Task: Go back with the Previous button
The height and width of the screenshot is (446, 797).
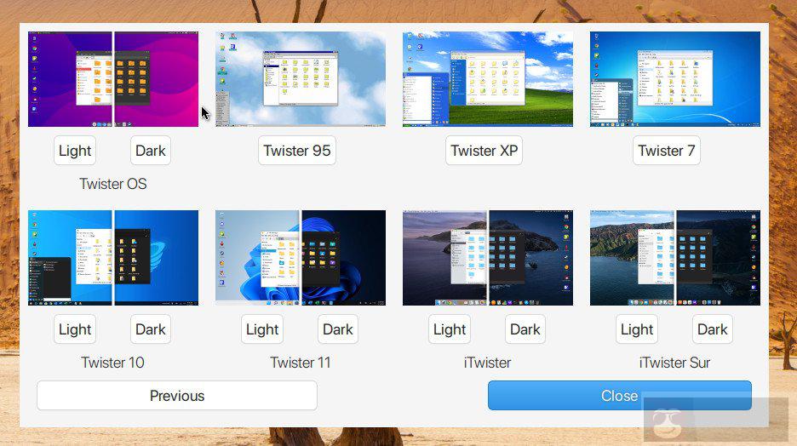Action: 177,396
